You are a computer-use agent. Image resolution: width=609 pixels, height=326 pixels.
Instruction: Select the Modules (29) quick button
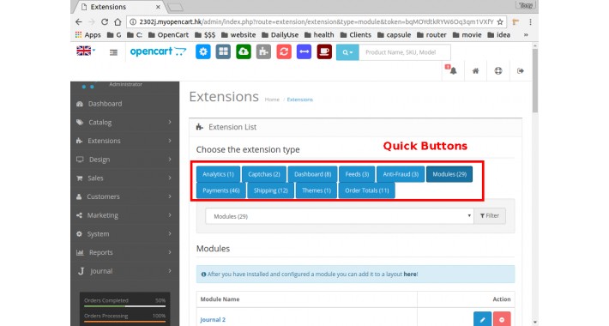[x=449, y=174]
